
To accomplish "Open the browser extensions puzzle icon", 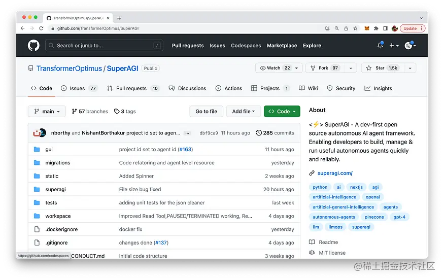I will (376, 28).
